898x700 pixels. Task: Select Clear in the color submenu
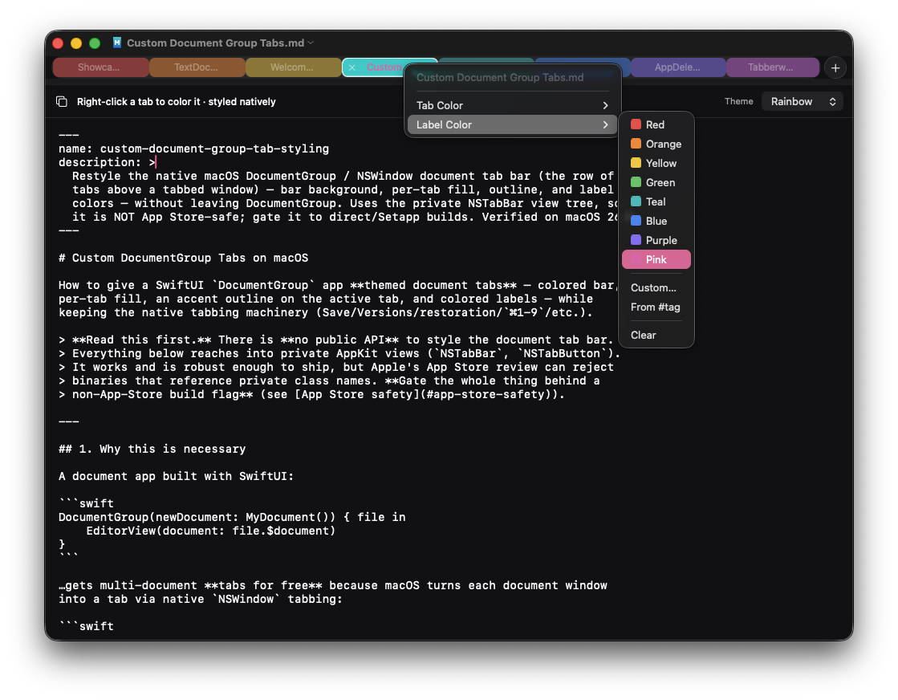(x=656, y=335)
